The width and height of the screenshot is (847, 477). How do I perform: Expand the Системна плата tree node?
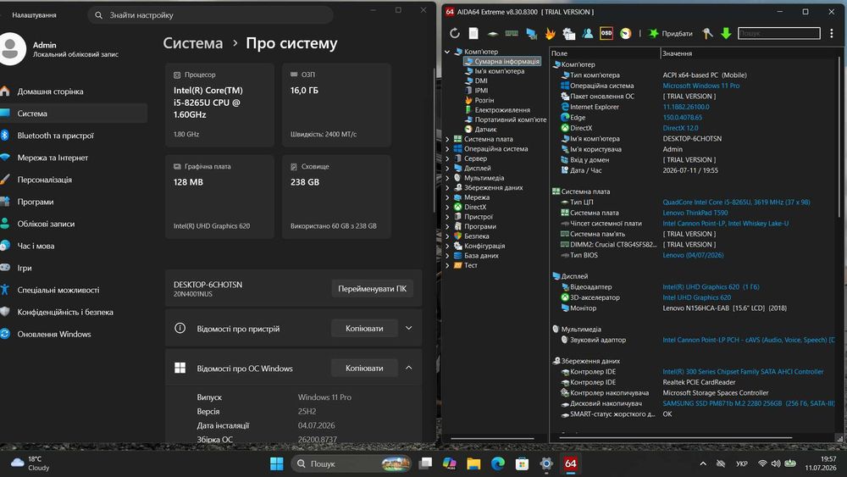[x=447, y=140]
